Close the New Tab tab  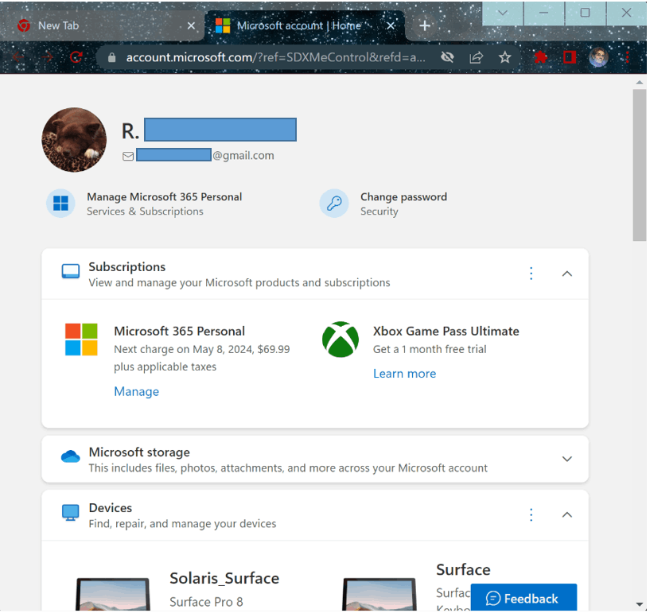click(191, 25)
